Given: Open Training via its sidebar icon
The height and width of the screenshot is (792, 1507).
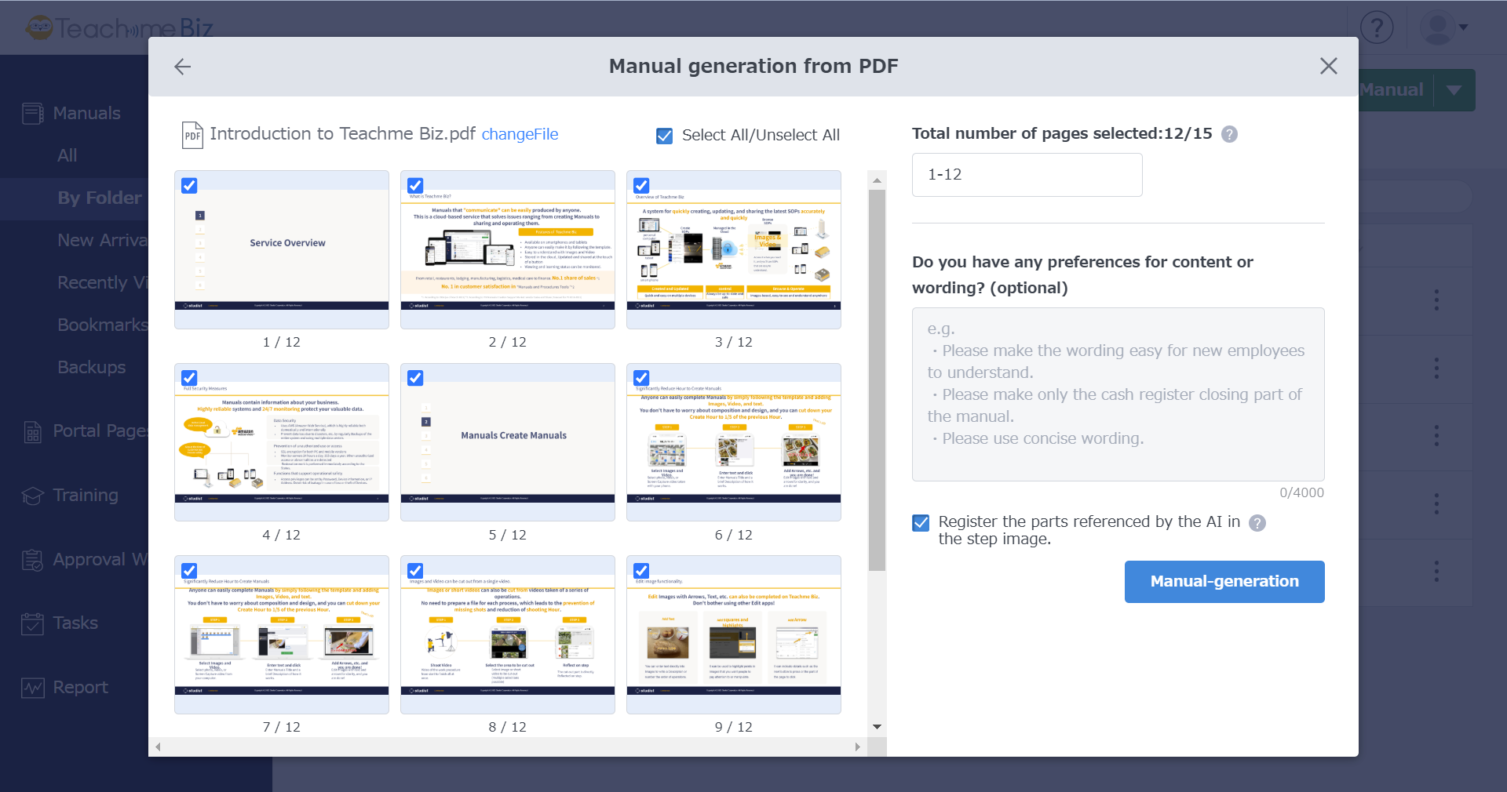Looking at the screenshot, I should click(x=31, y=495).
